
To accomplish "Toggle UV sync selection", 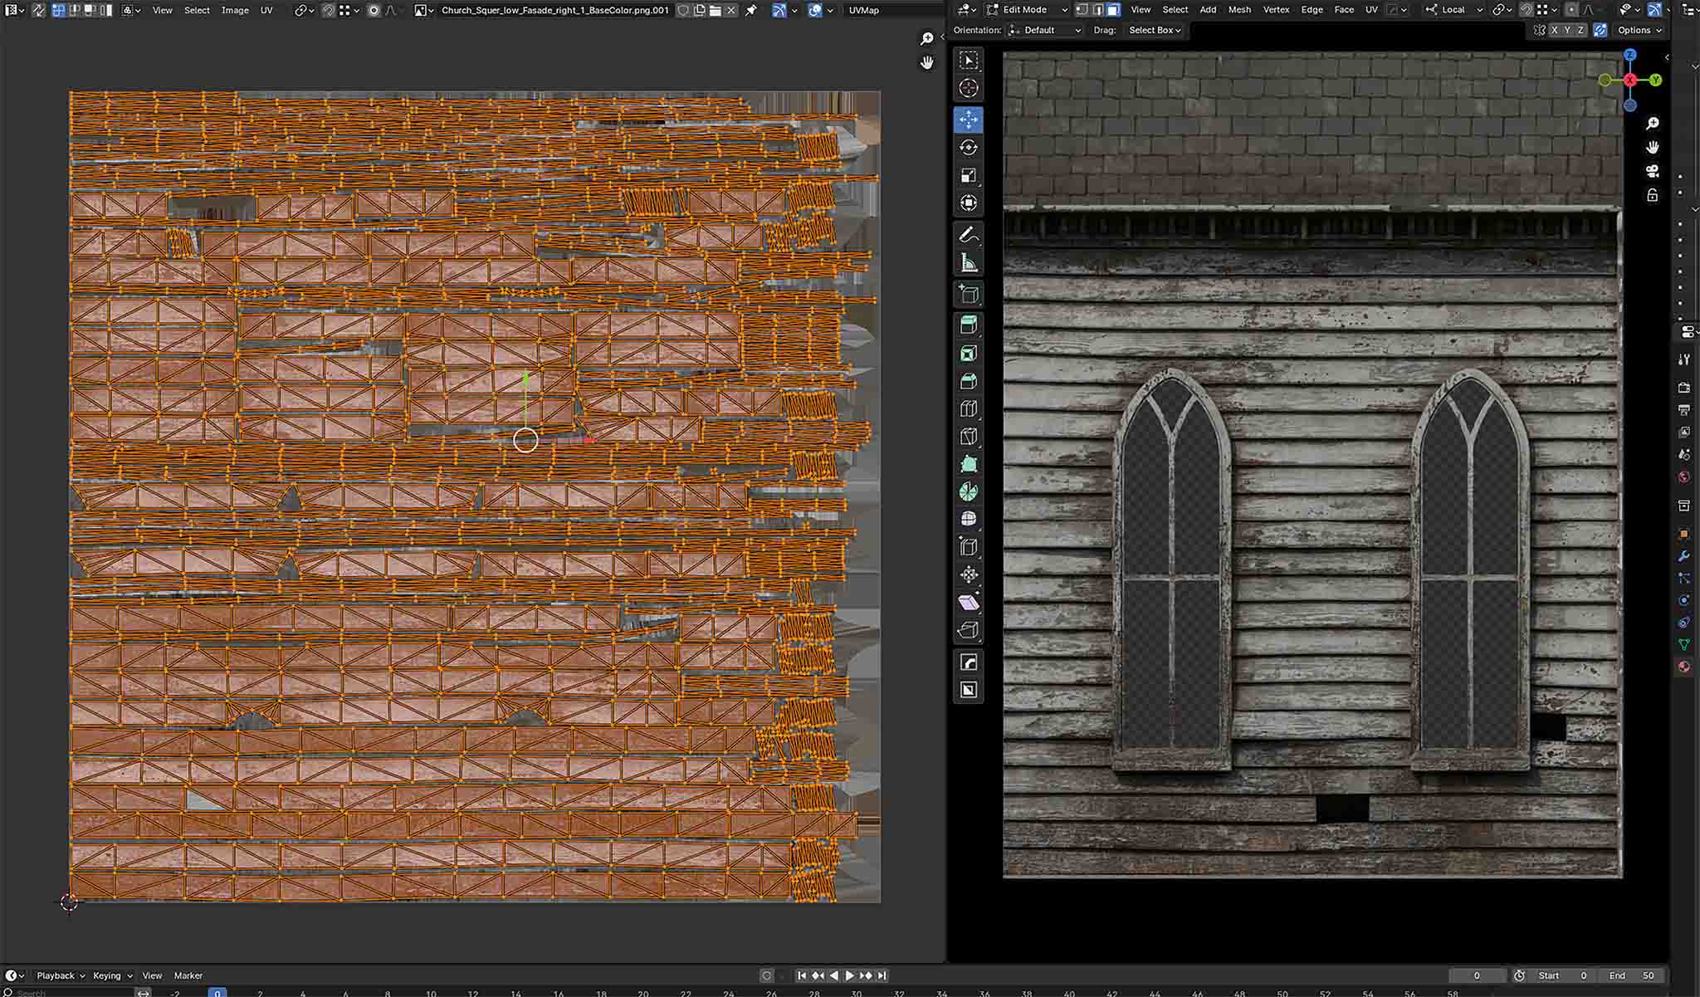I will [x=38, y=10].
